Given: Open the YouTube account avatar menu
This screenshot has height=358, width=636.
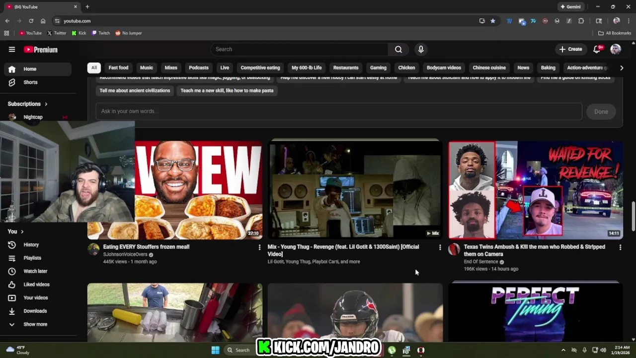Looking at the screenshot, I should (616, 49).
